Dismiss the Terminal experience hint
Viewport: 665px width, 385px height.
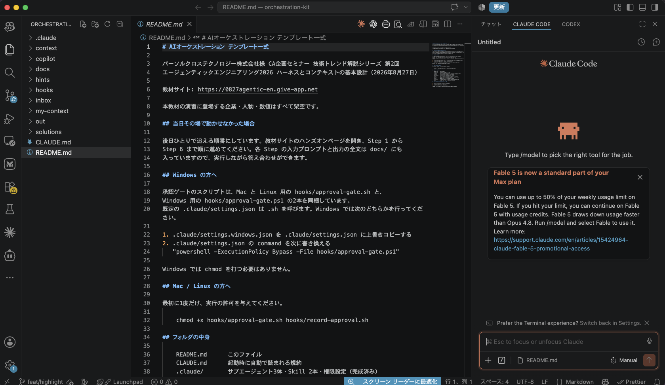pos(647,323)
